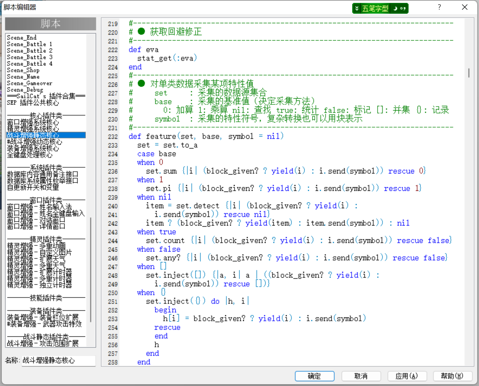479x386 pixels.
Task: Open the #战斗增强动态核心 script
Action: [x=34, y=142]
